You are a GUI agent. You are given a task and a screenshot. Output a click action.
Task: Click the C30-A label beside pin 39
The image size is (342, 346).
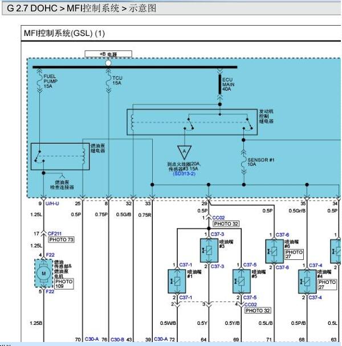click(x=161, y=339)
